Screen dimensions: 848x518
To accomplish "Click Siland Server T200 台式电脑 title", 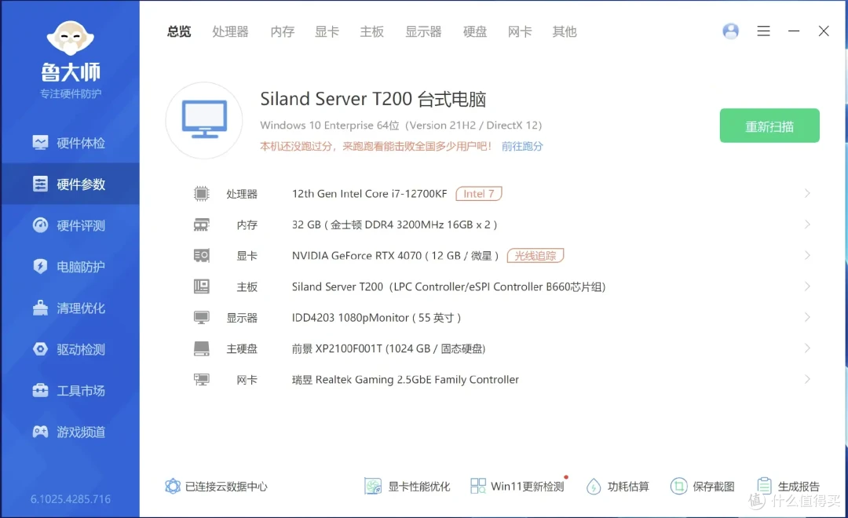I will point(373,99).
